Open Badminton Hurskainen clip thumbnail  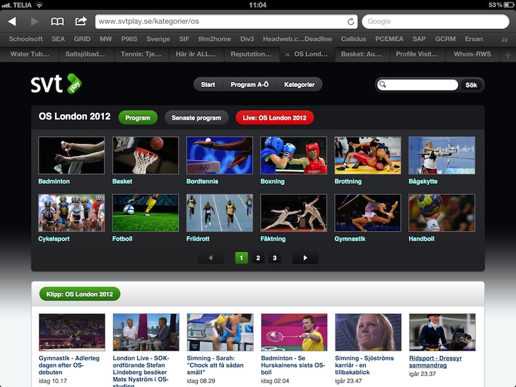294,332
